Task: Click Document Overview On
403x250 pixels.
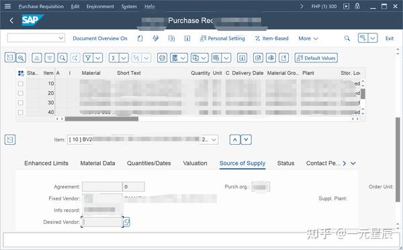Action: pyautogui.click(x=100, y=38)
